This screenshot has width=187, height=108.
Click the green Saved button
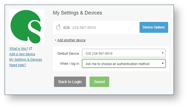click(x=99, y=82)
